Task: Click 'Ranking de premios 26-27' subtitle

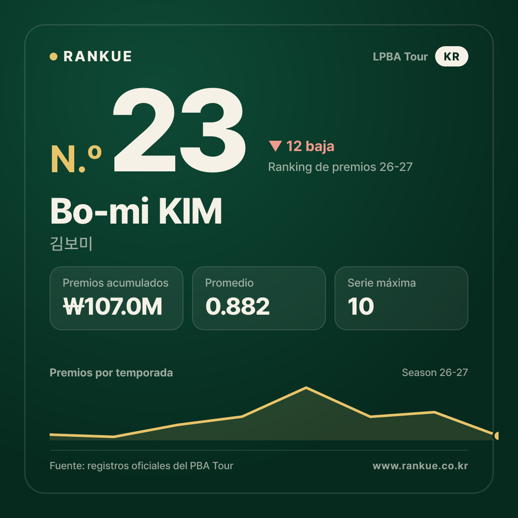Action: click(340, 167)
